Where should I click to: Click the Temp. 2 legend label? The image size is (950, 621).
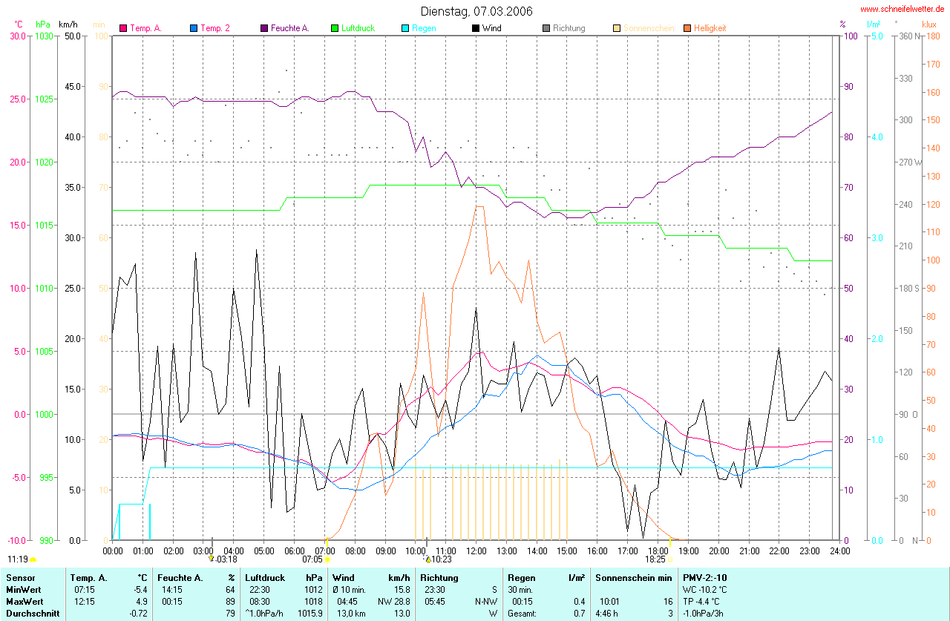click(215, 28)
